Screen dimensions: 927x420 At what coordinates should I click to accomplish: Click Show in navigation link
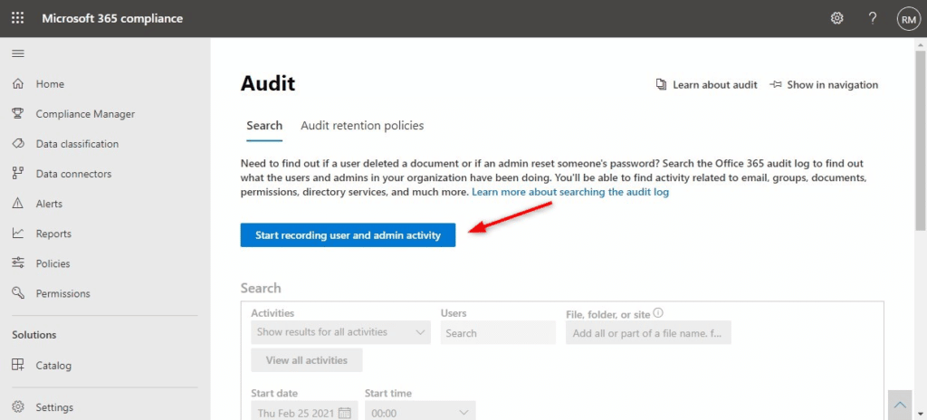(x=833, y=84)
